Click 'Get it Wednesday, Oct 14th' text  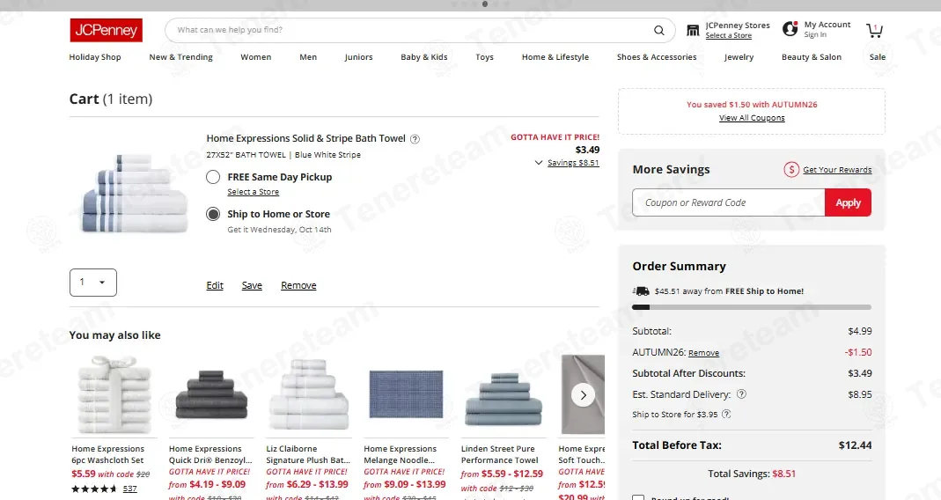pos(279,230)
